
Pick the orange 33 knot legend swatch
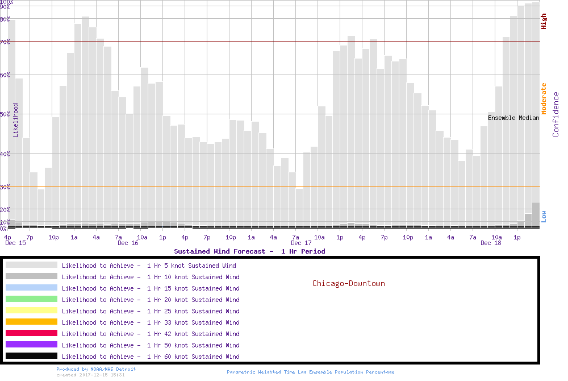(31, 322)
